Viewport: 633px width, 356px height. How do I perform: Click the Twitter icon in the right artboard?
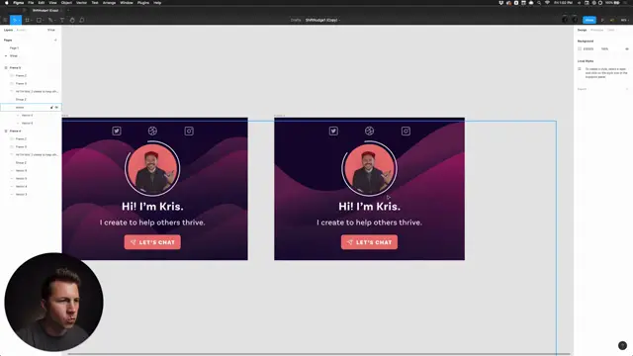coord(333,131)
